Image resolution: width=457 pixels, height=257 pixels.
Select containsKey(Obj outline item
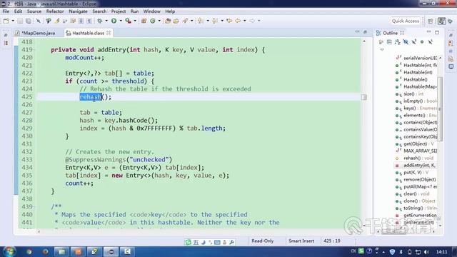pos(416,136)
